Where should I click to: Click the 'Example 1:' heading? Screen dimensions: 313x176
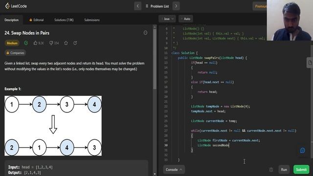click(x=13, y=89)
